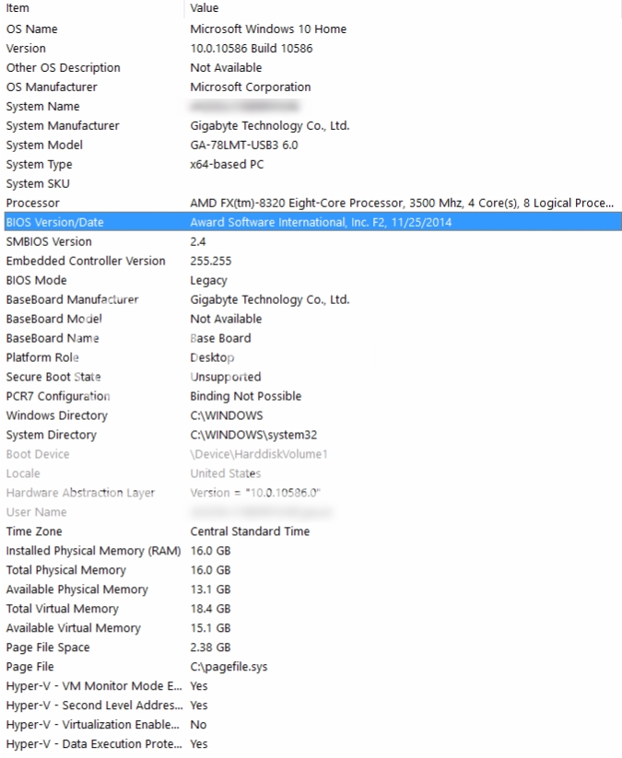Select the Page File Space row
The width and height of the screenshot is (622, 758).
(x=48, y=647)
